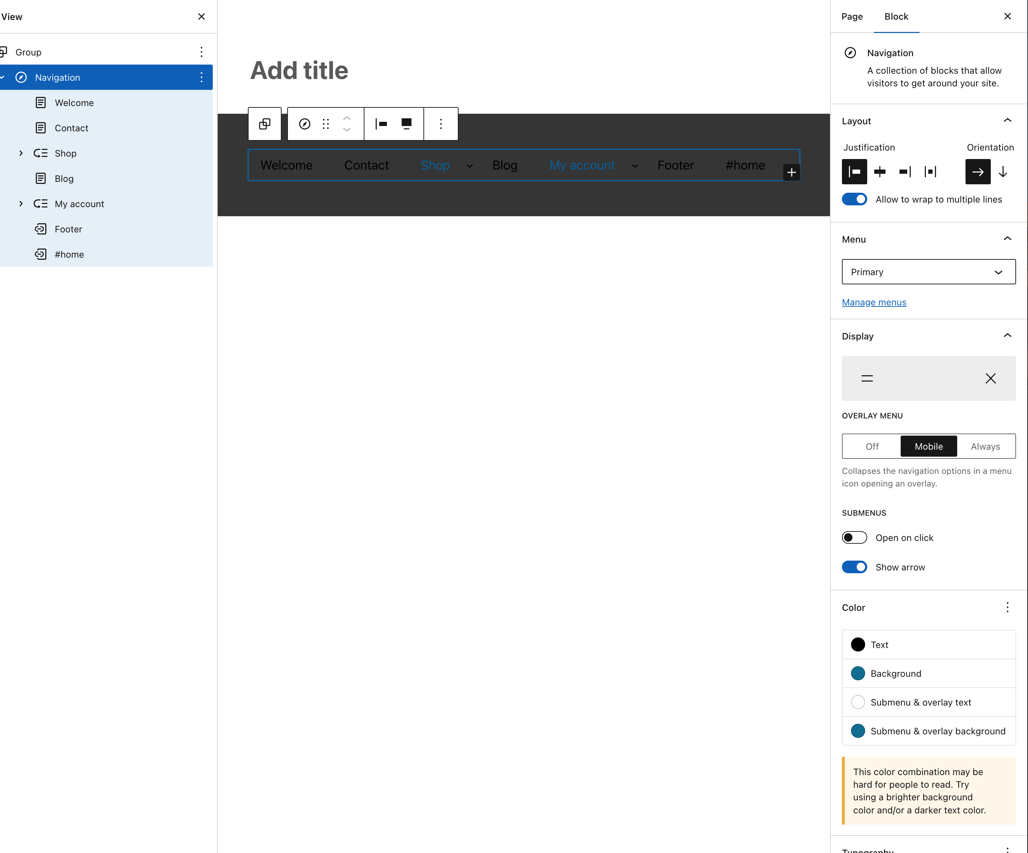
Task: Enable Open on click for submenus
Action: click(x=854, y=537)
